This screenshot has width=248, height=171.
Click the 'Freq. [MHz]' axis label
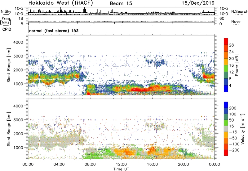tap(6, 21)
